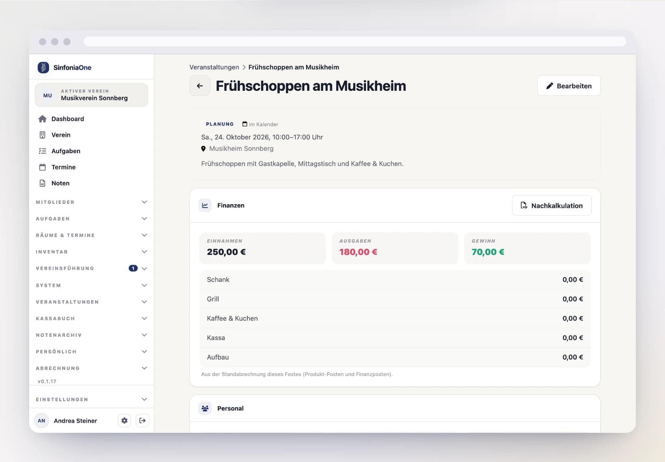Select the Grill finance row
Screen dimensions: 665x462
(x=395, y=299)
